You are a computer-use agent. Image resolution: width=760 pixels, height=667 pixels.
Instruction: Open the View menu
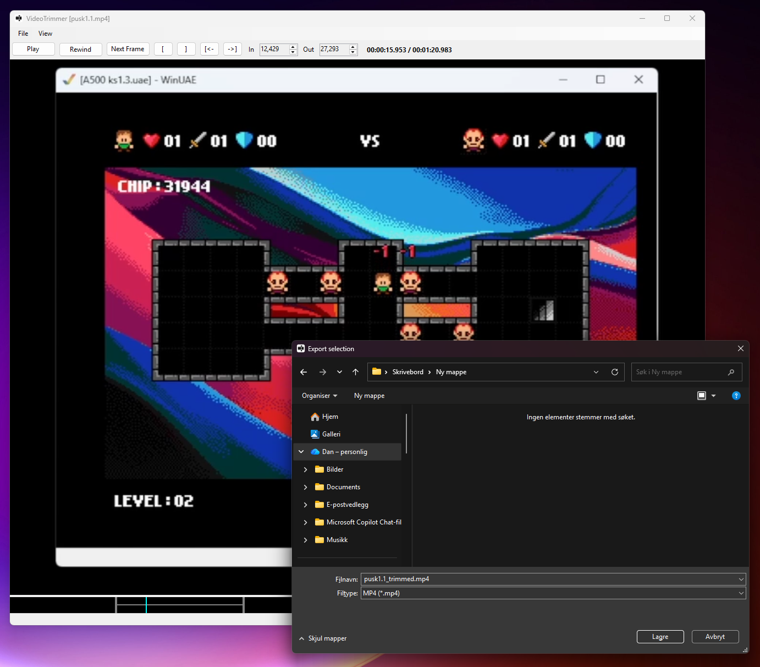coord(46,34)
